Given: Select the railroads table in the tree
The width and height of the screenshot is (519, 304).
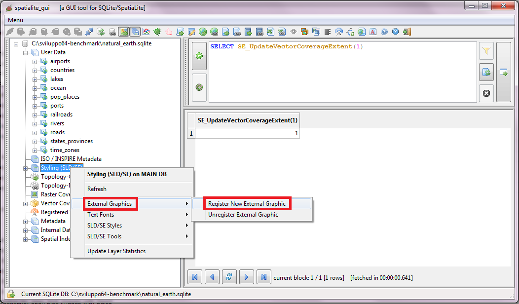Looking at the screenshot, I should click(61, 114).
